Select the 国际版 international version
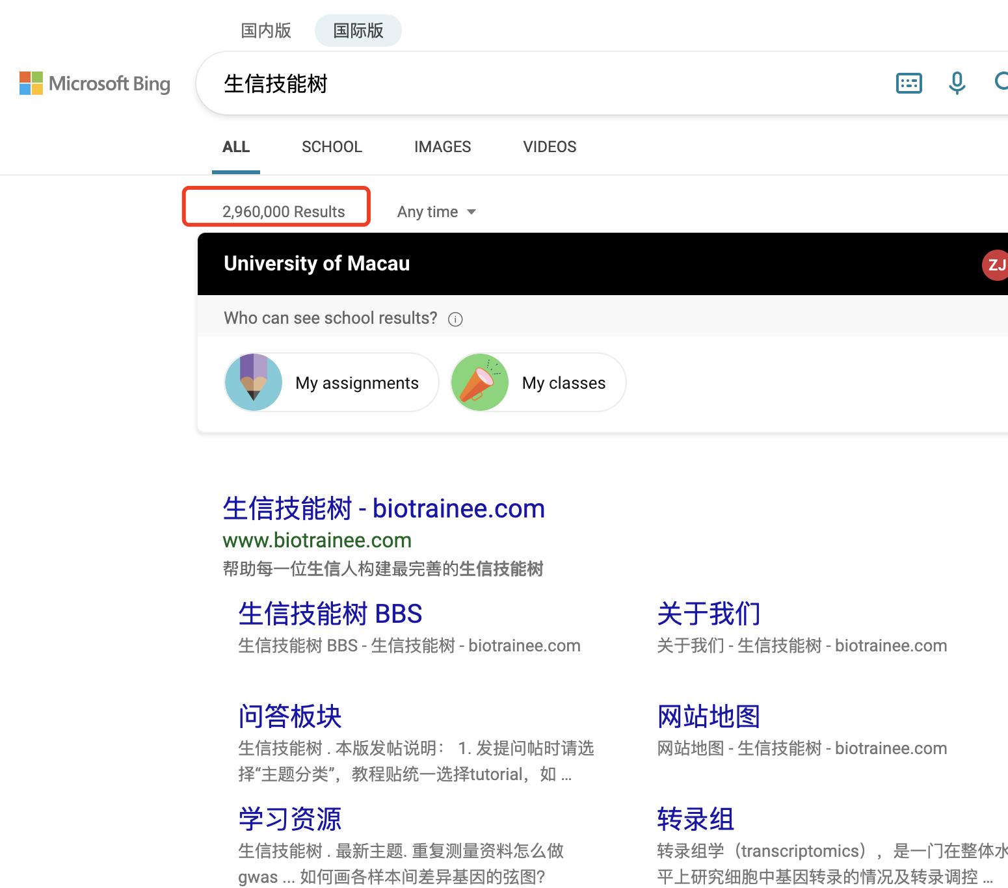This screenshot has height=888, width=1008. tap(358, 31)
